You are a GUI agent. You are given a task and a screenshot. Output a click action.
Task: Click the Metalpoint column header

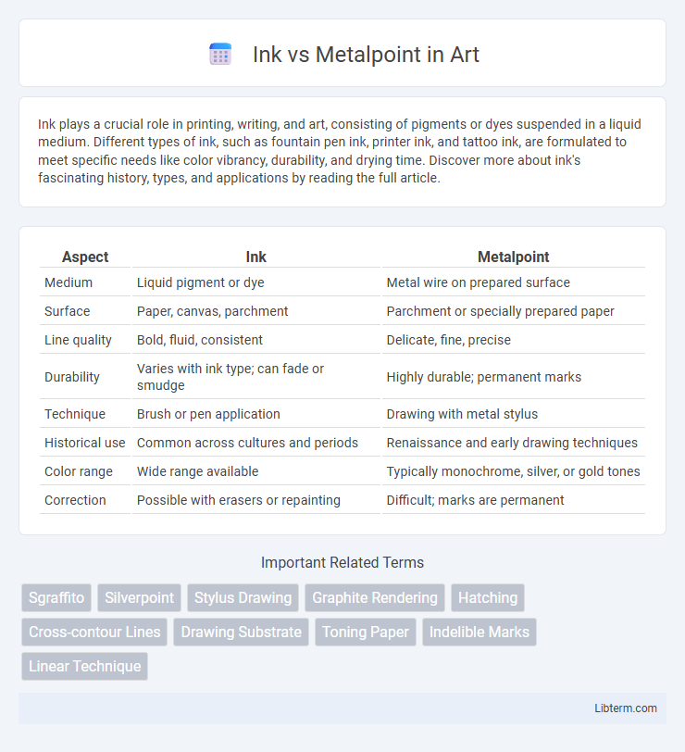tap(514, 257)
